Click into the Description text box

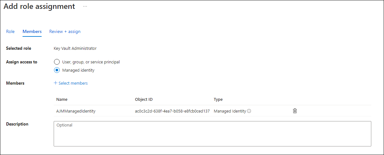point(212,133)
